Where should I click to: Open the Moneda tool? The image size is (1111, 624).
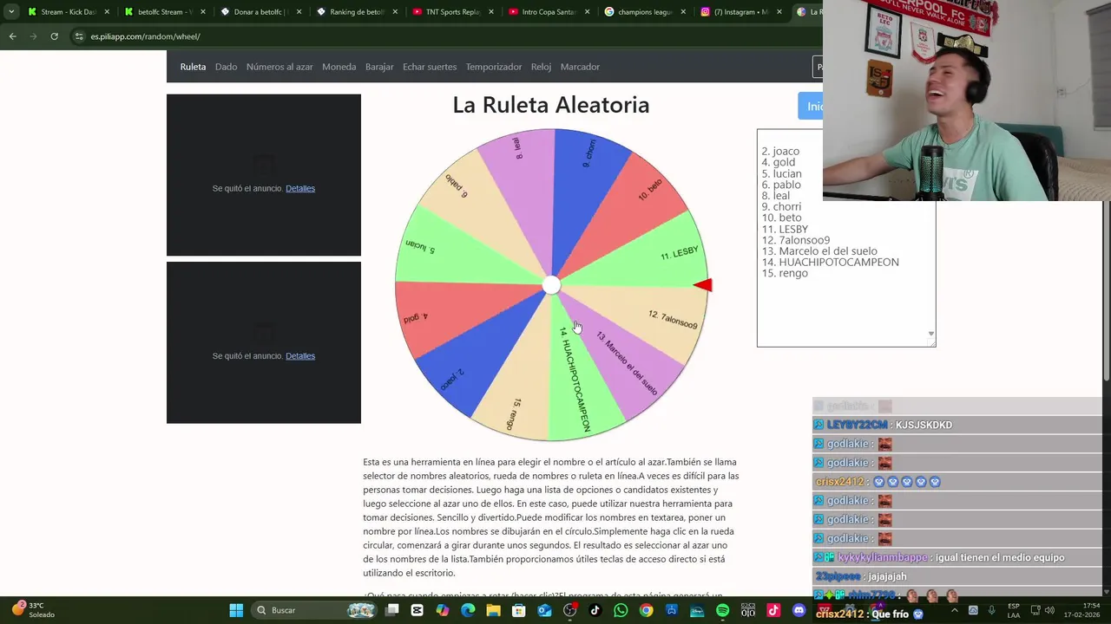coord(339,67)
